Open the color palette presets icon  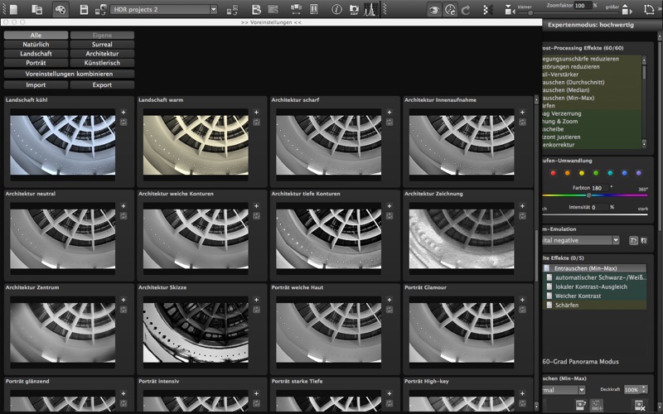pos(60,9)
